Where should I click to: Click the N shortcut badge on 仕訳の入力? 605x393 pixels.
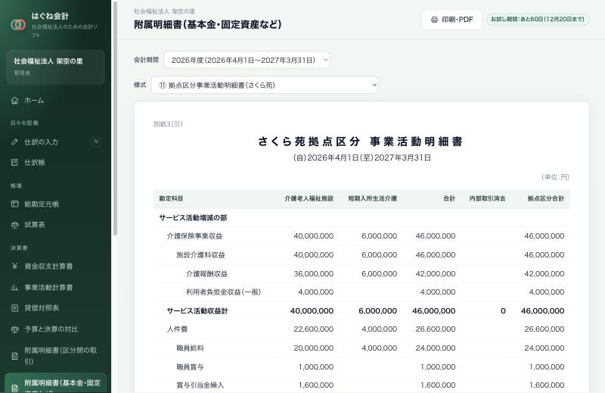[x=96, y=142]
